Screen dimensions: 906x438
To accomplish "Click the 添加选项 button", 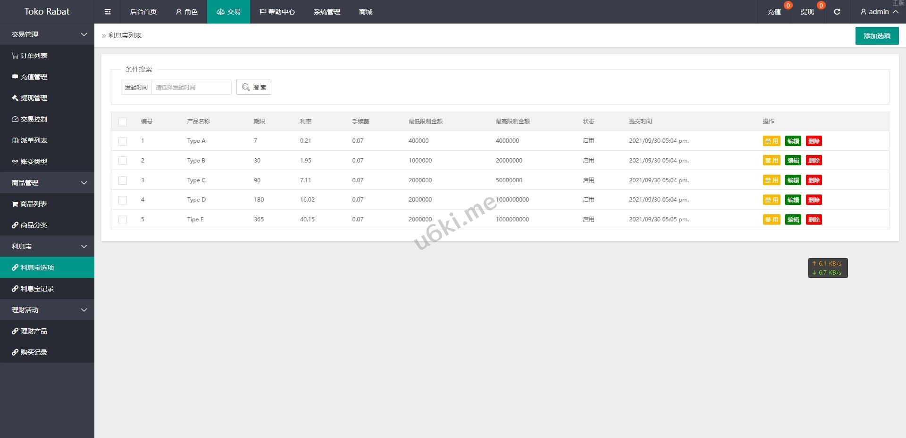I will pyautogui.click(x=877, y=36).
